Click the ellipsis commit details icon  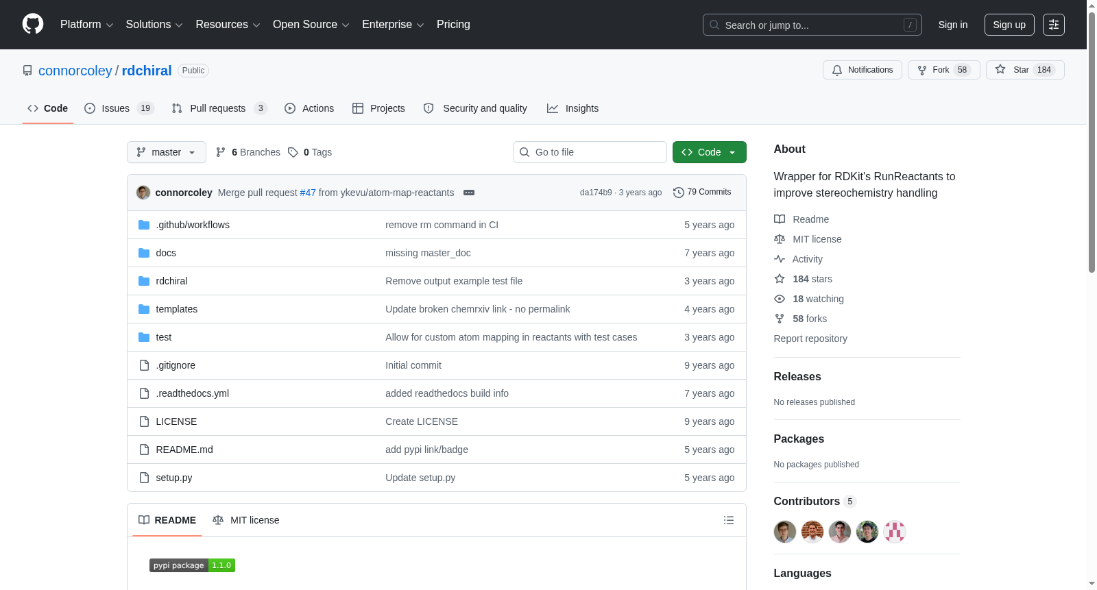pos(469,193)
